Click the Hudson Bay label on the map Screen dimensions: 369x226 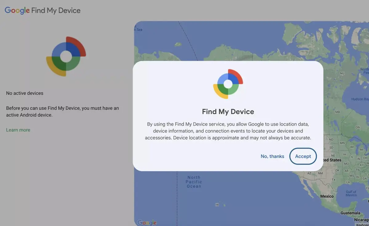pos(360,99)
